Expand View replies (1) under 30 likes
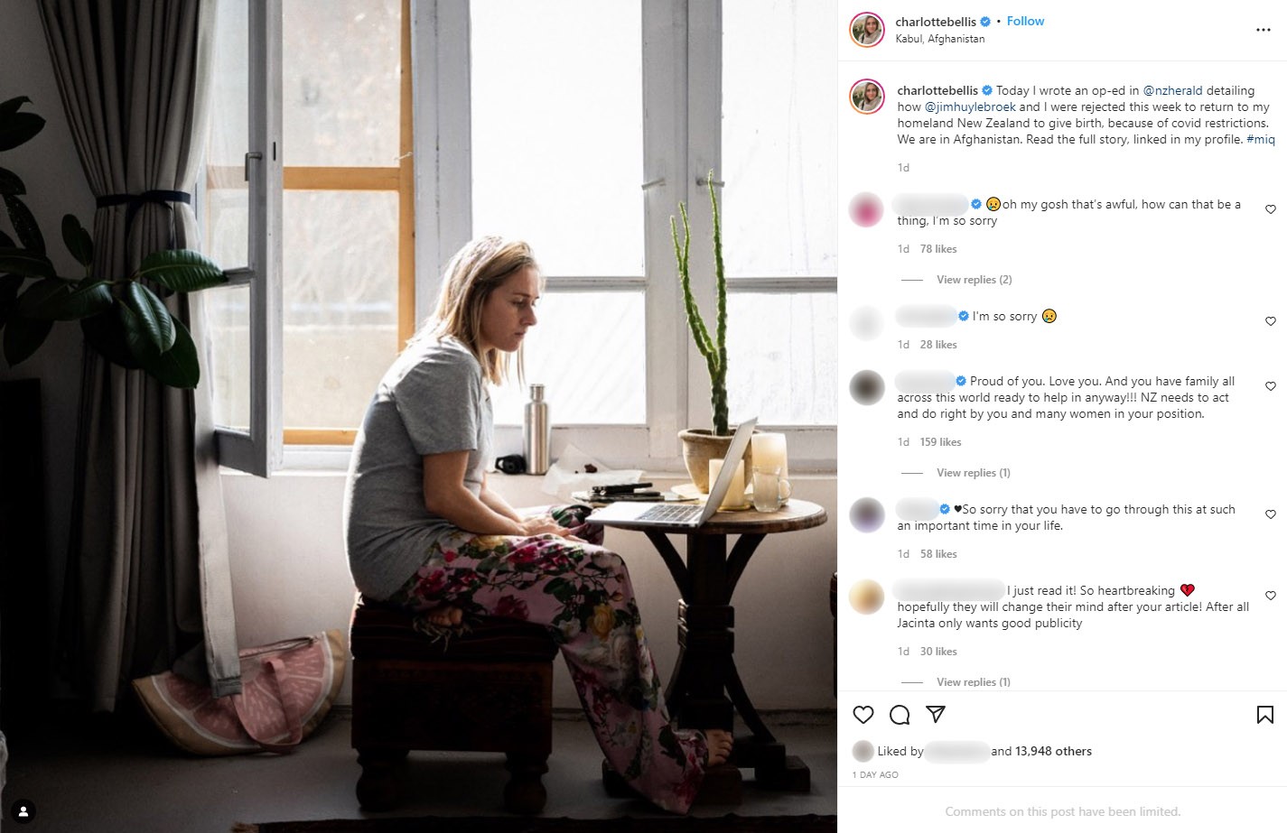Image resolution: width=1287 pixels, height=833 pixels. 973,682
